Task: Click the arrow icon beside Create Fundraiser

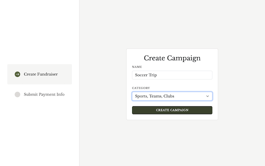Action: click(18, 74)
